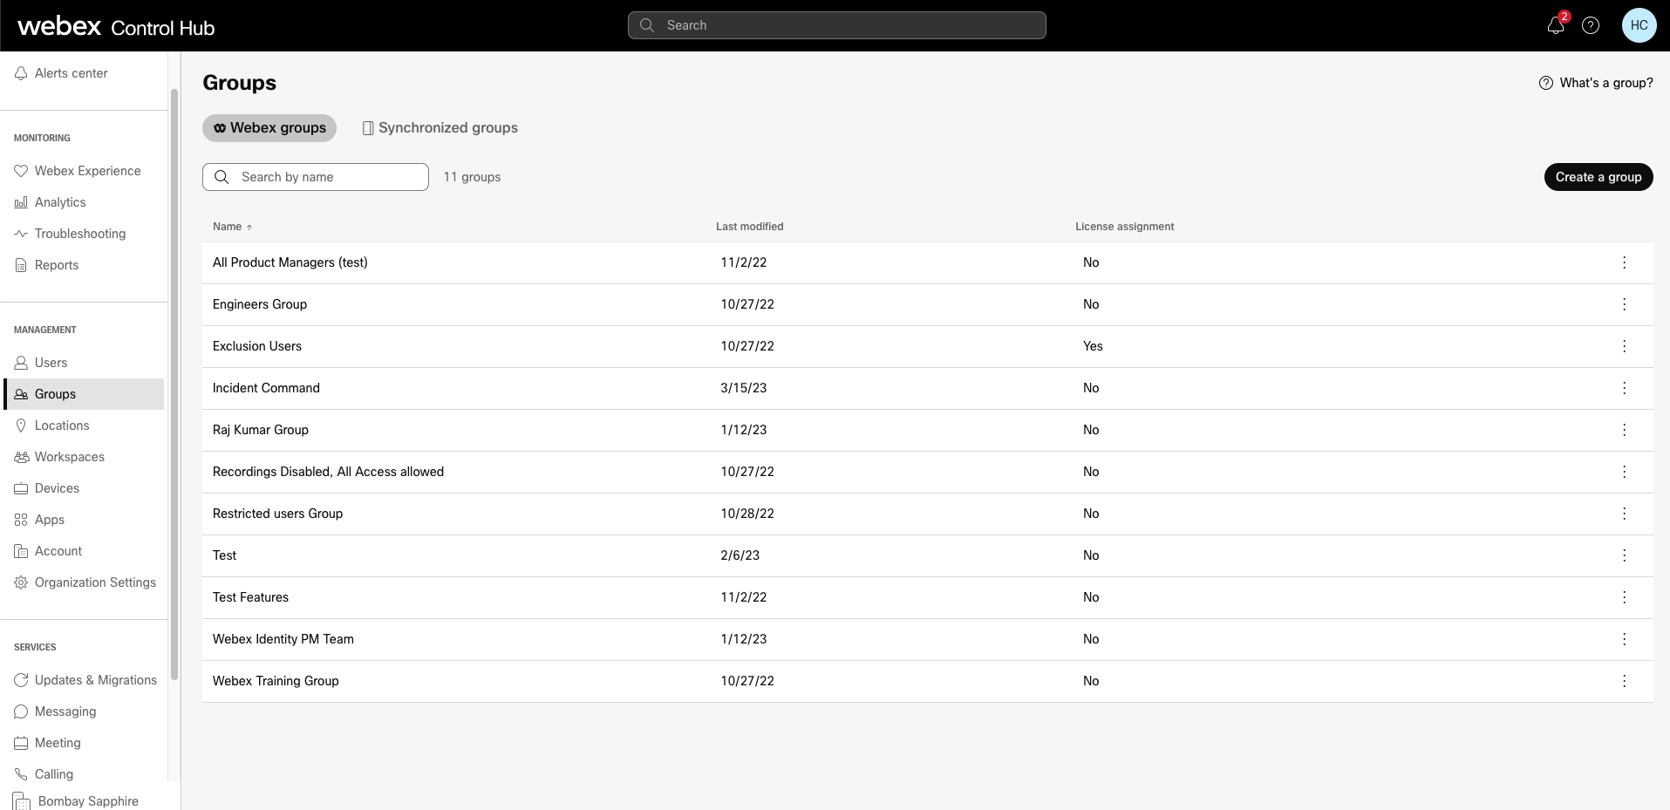Click the Organization Settings gear icon

pos(21,582)
